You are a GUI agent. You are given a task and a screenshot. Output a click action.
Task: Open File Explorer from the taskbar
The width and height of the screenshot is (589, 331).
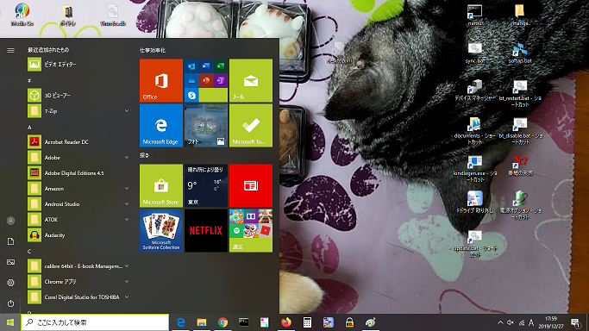tap(202, 322)
